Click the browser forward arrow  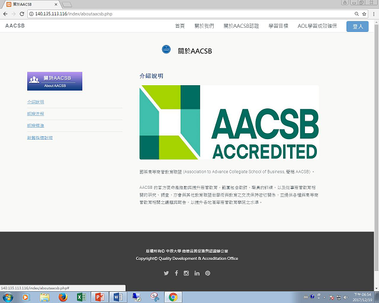pos(14,14)
